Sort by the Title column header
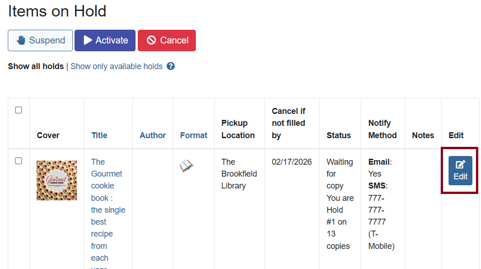This screenshot has height=269, width=481. 99,135
